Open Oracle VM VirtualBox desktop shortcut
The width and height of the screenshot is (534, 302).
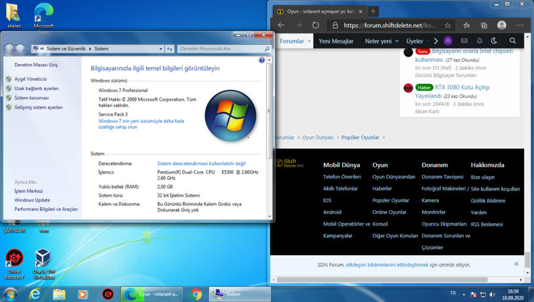(x=43, y=264)
